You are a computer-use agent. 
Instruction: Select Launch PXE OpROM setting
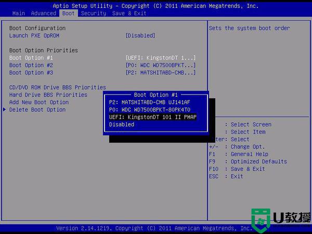34,35
